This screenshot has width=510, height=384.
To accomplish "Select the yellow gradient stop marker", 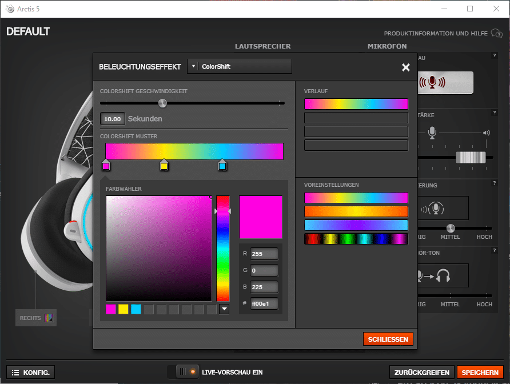I will click(164, 166).
